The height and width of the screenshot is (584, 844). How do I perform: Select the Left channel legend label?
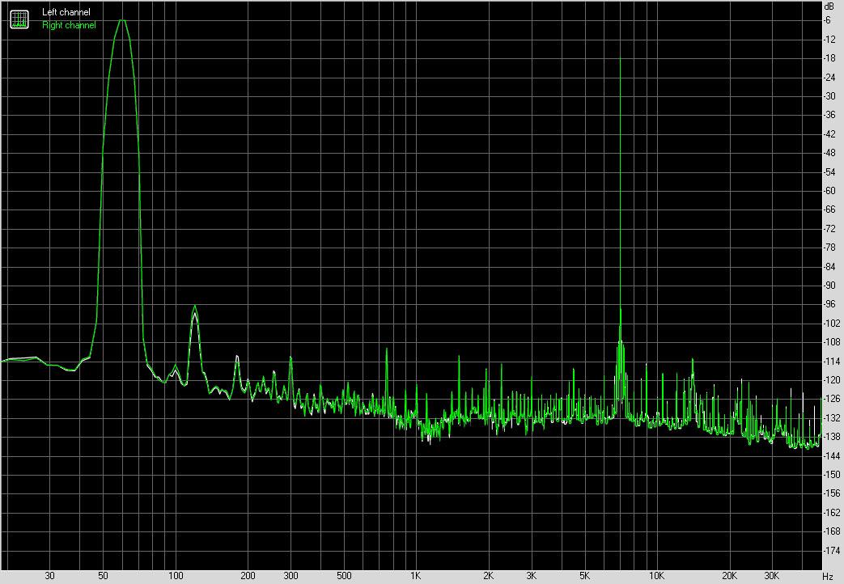(x=66, y=13)
